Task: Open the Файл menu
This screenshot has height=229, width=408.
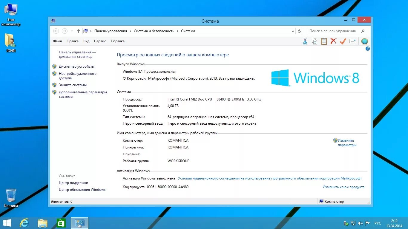Action: [x=57, y=41]
